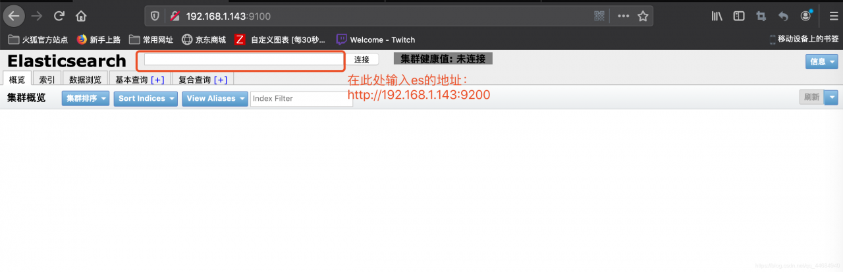Add new basic query with [+] link

click(x=157, y=80)
